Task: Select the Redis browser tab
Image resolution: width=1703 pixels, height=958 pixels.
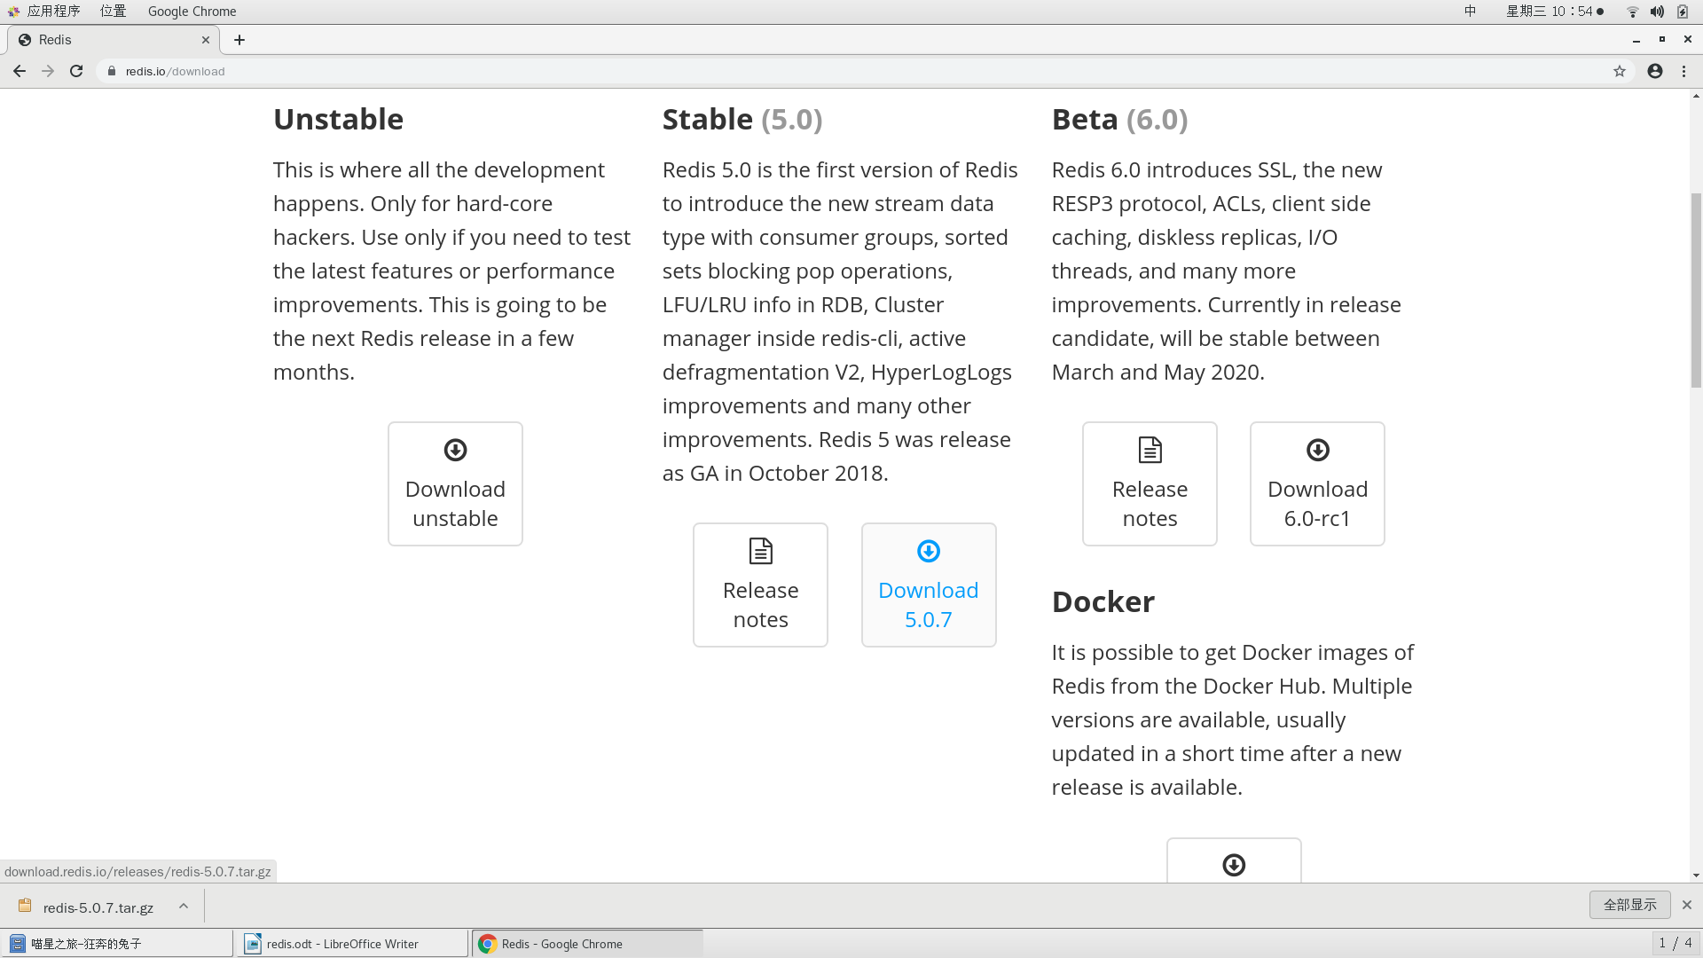Action: tap(114, 40)
